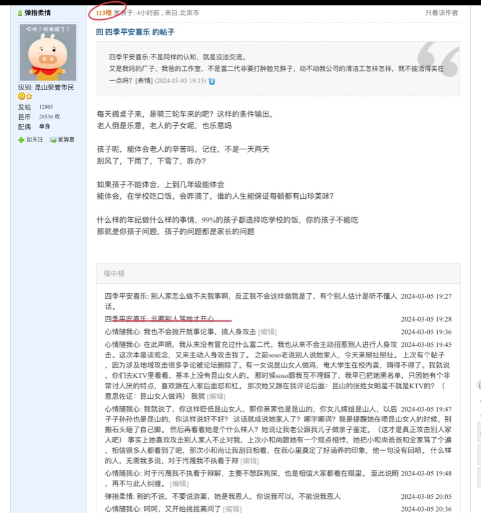Click the [表情] link in the quote
This screenshot has width=481, height=513.
coord(144,81)
